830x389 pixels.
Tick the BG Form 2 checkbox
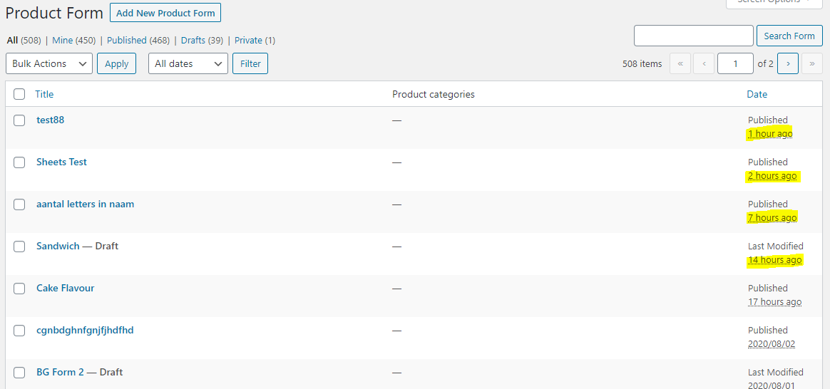click(x=19, y=373)
